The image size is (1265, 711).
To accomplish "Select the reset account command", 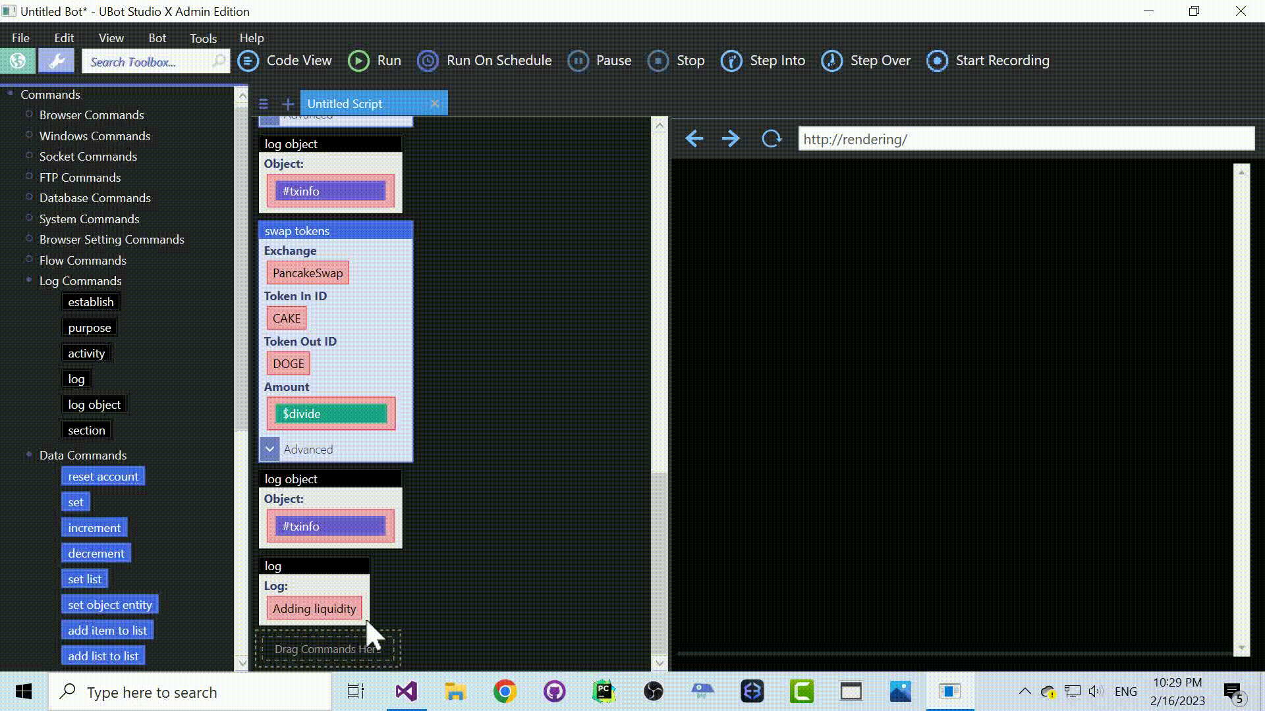I will pos(103,477).
